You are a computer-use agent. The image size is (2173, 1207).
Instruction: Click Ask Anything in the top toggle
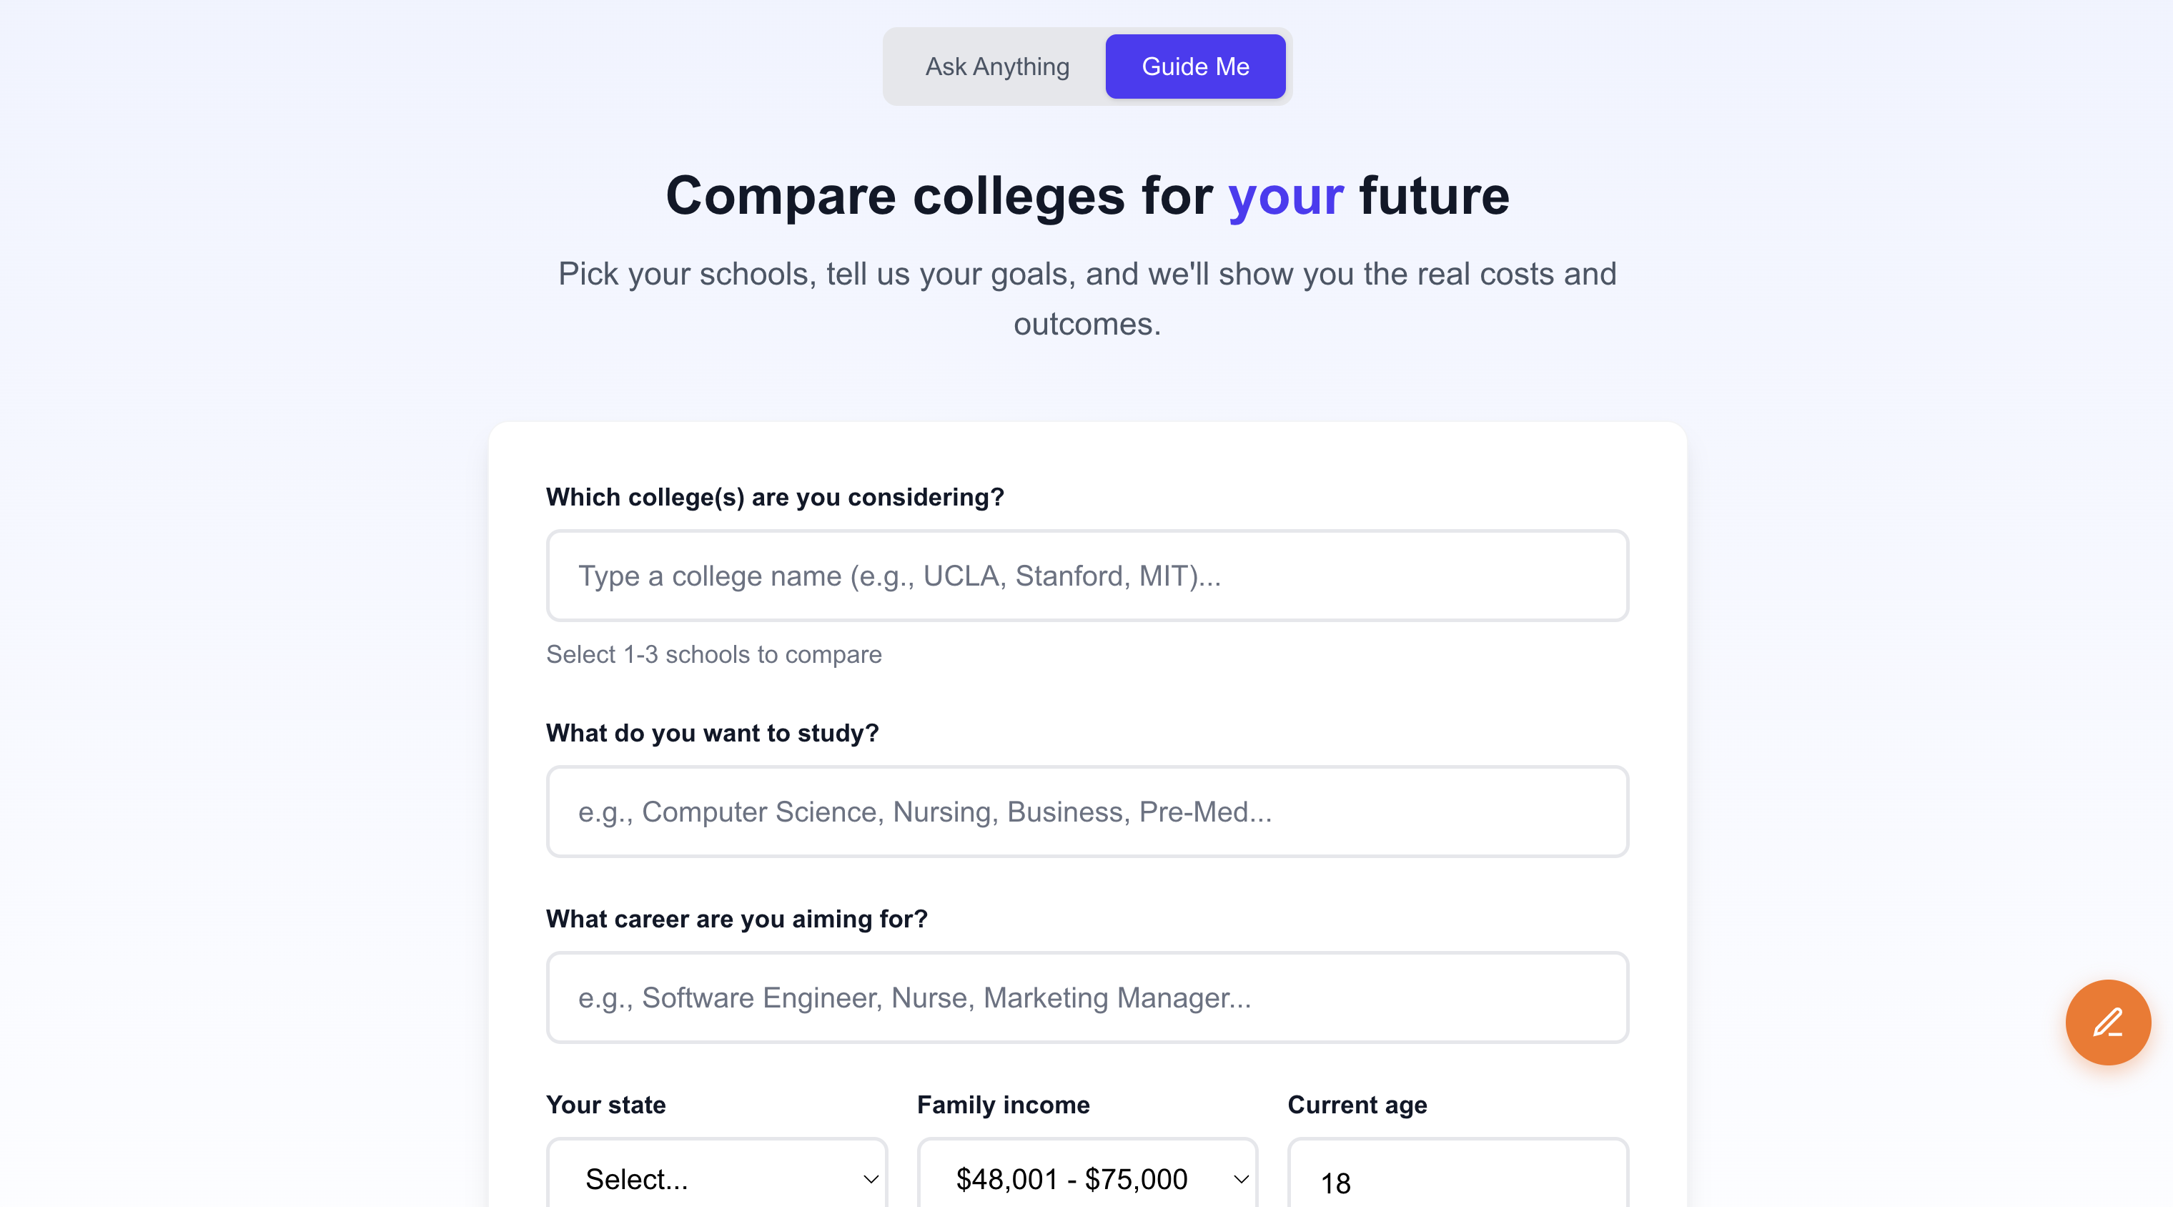coord(997,66)
